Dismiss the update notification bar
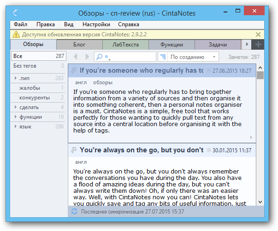 258,35
